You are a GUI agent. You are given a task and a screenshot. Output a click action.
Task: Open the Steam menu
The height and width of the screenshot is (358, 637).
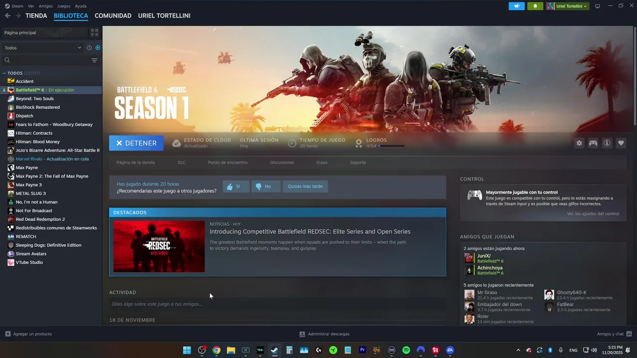pos(14,6)
